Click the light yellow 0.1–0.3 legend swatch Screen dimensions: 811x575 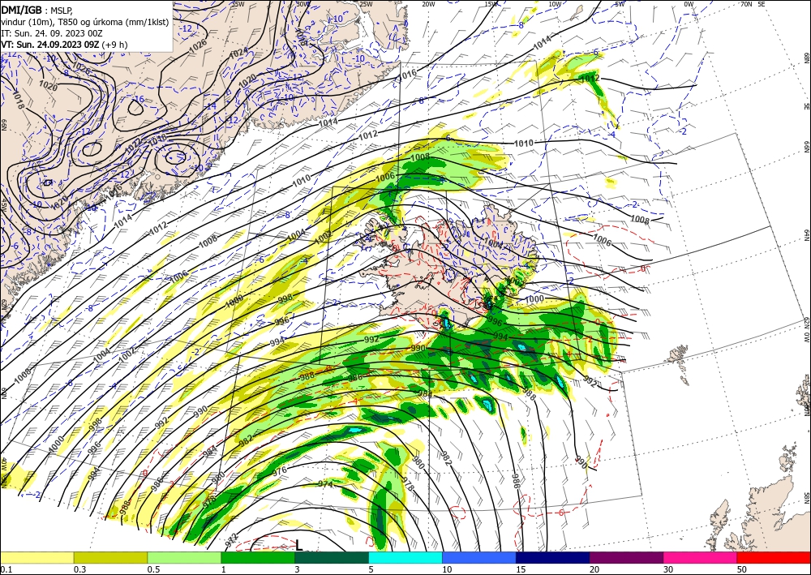(x=36, y=557)
